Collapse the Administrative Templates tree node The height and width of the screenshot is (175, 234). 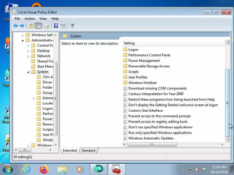click(23, 41)
